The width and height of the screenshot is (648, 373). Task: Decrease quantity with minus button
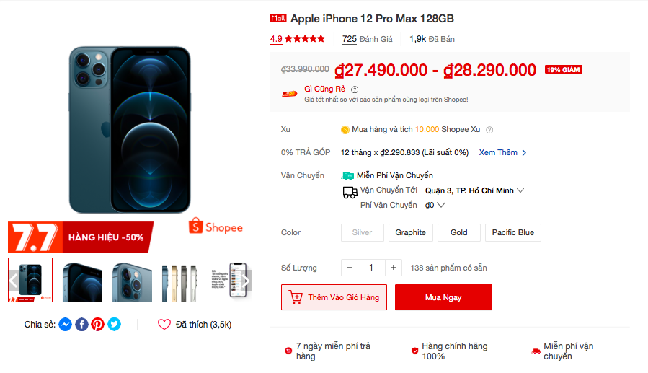349,268
